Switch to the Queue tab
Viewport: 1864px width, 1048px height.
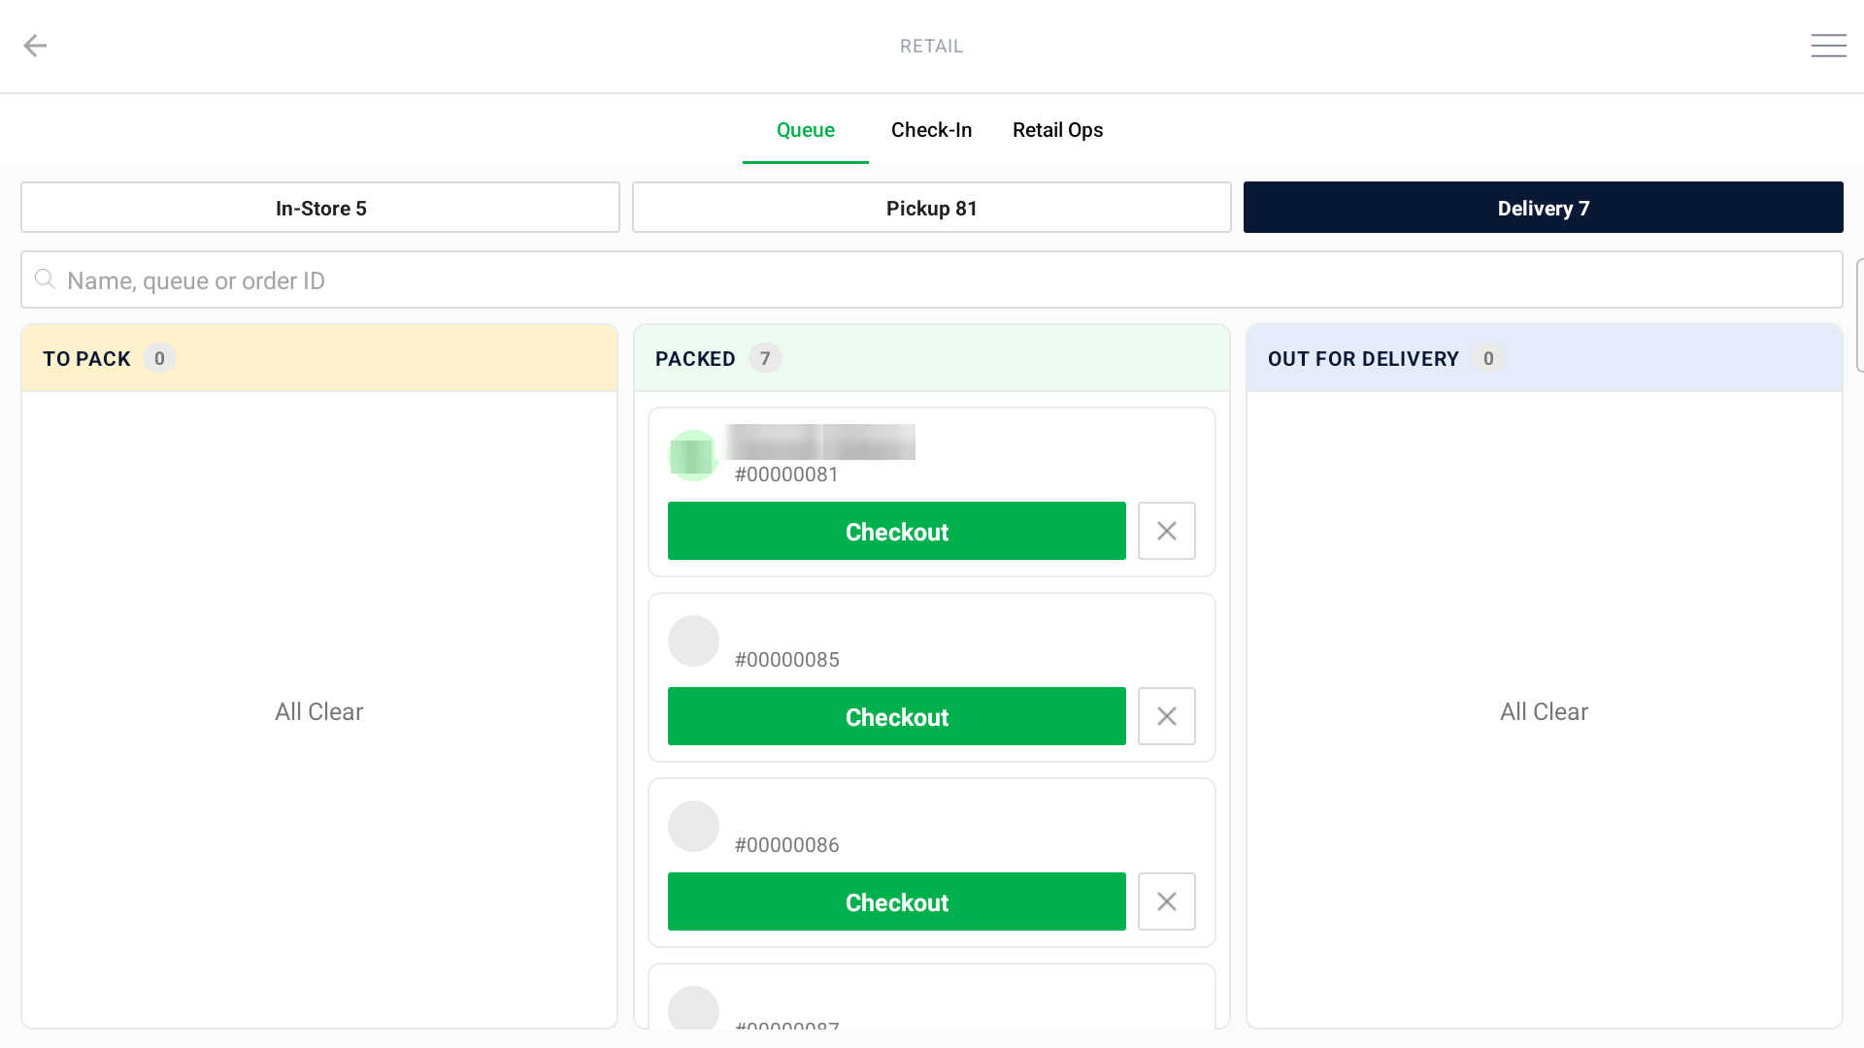click(805, 130)
